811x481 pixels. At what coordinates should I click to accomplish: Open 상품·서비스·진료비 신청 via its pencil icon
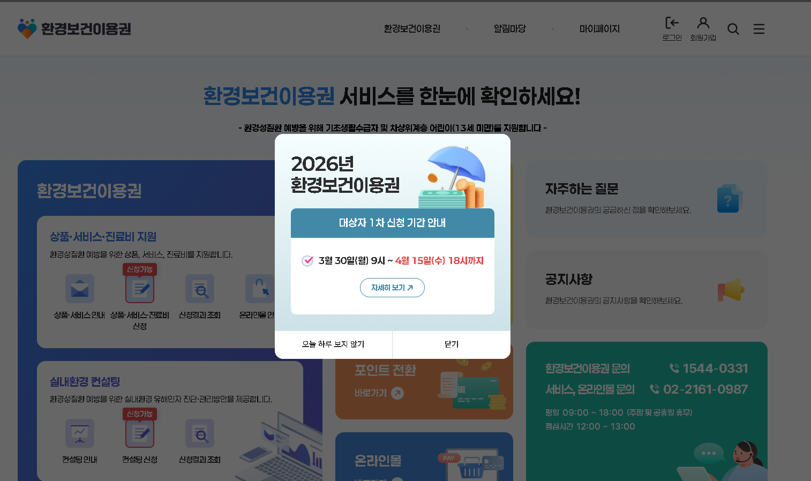coord(139,288)
